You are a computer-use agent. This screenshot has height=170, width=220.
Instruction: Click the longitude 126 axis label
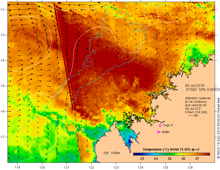pos(190,167)
